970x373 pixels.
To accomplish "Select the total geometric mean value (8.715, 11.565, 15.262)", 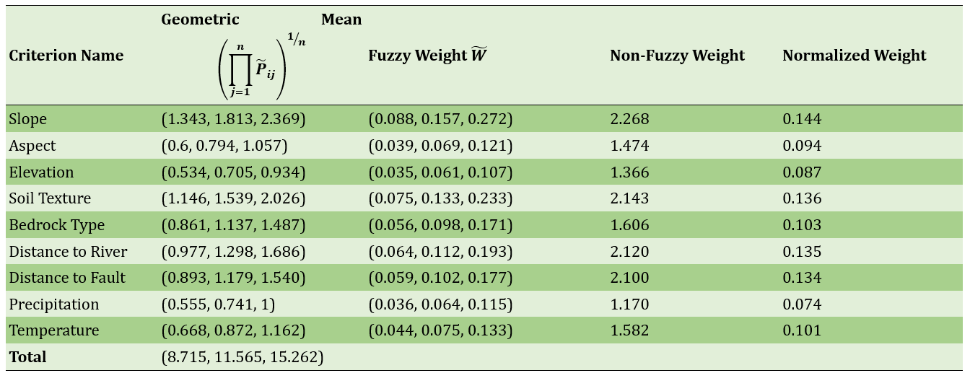I will pos(242,357).
